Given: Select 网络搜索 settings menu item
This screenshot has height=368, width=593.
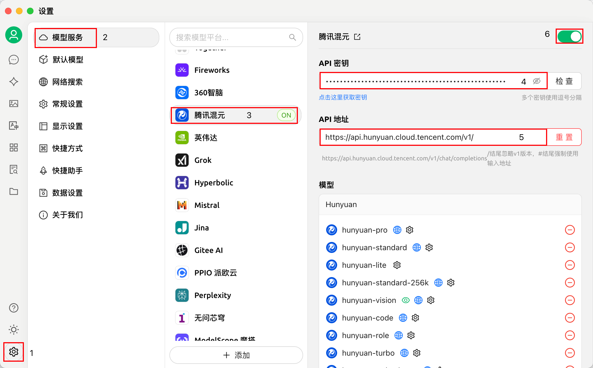Looking at the screenshot, I should click(96, 82).
